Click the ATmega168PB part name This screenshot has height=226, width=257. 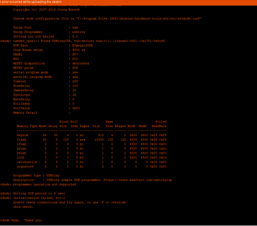pyautogui.click(x=82, y=46)
